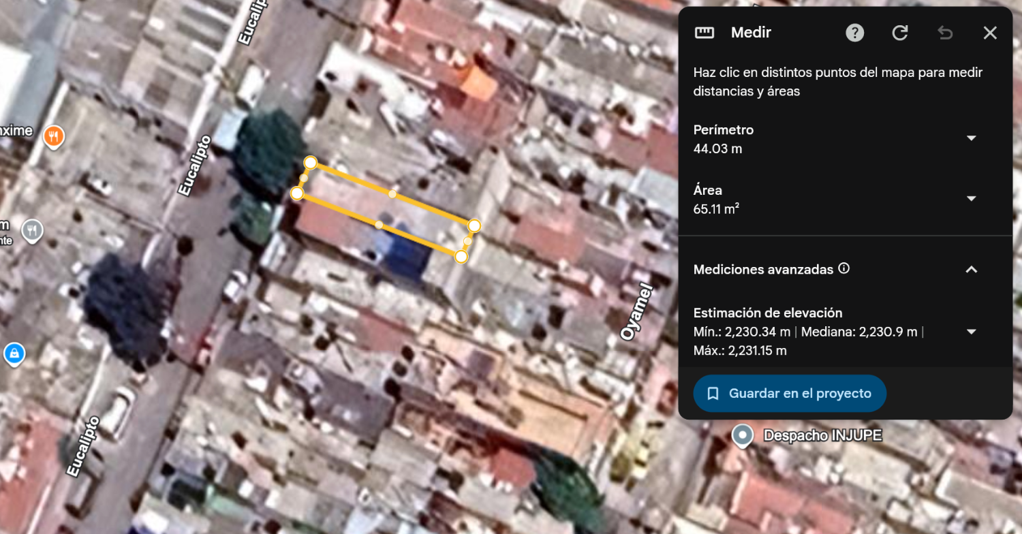Click the ruler icon beside the Medir title
Image resolution: width=1022 pixels, height=534 pixels.
pyautogui.click(x=704, y=33)
